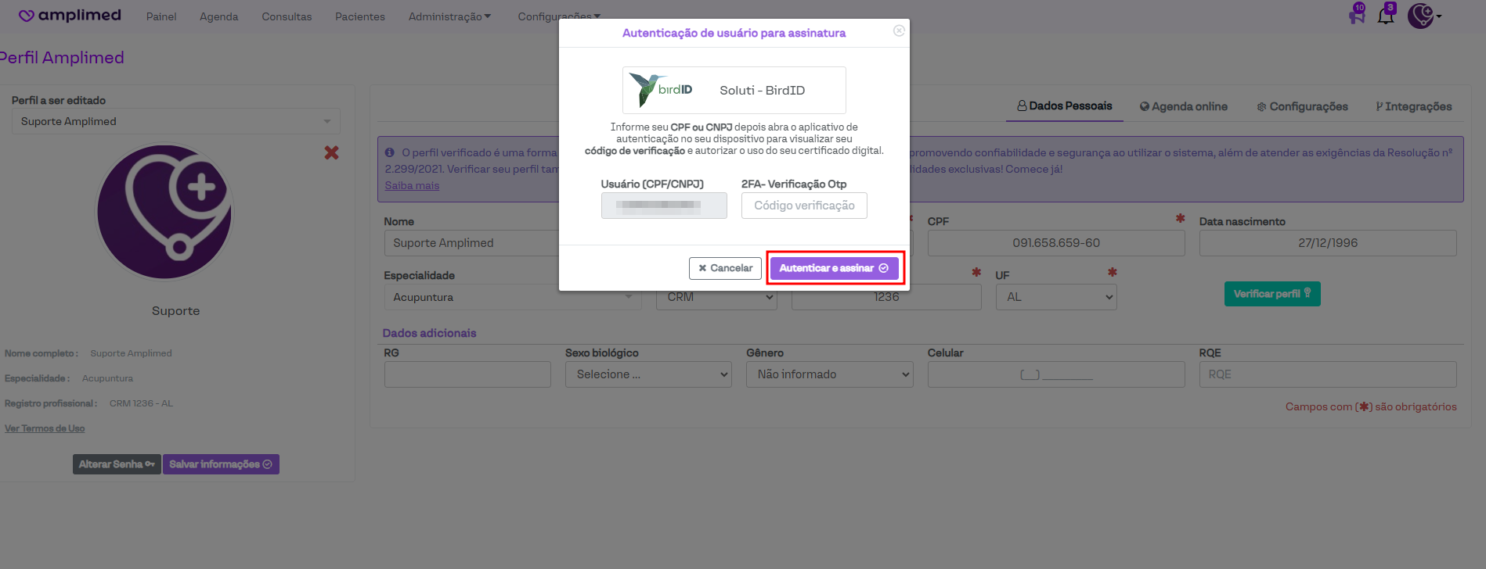Open the Pacientes menu item
The height and width of the screenshot is (569, 1486).
click(x=359, y=16)
